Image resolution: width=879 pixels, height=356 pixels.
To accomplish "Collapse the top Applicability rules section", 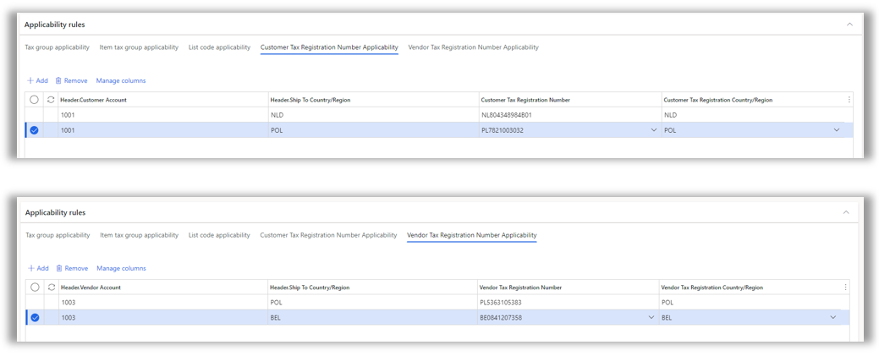I will 849,25.
